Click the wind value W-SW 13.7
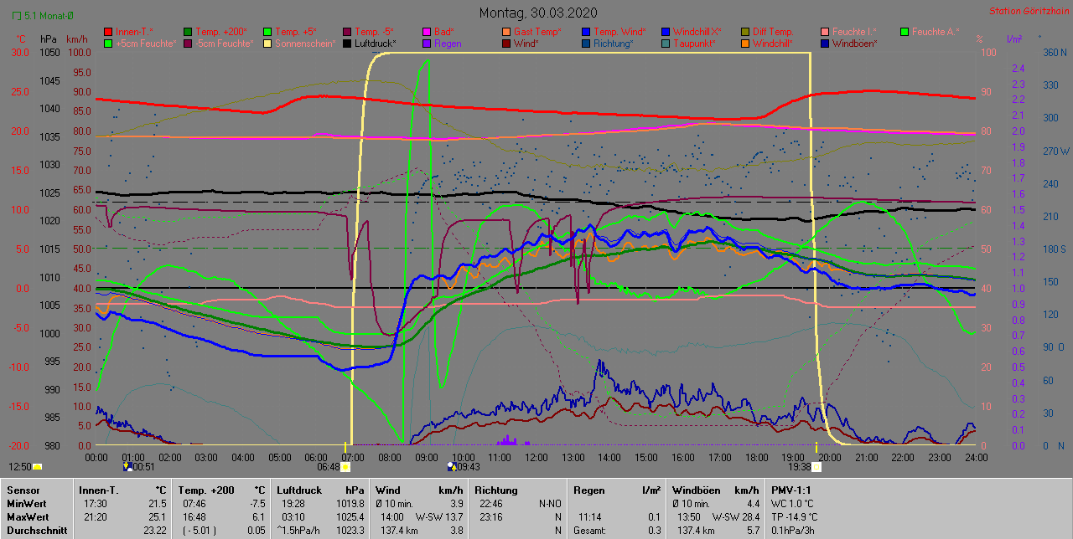Image resolution: width=1073 pixels, height=539 pixels. coord(439,517)
